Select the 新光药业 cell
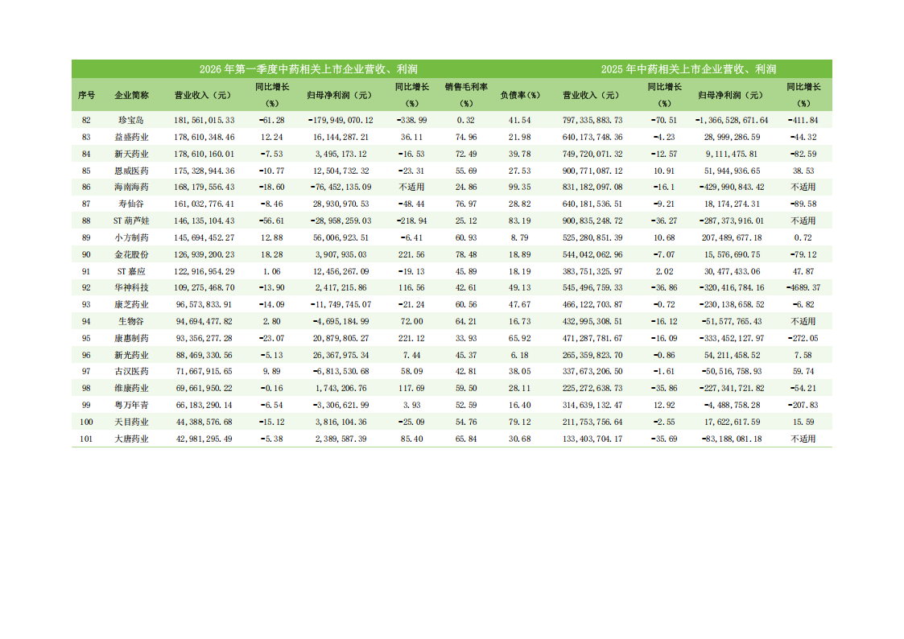Image resolution: width=904 pixels, height=639 pixels. click(131, 355)
